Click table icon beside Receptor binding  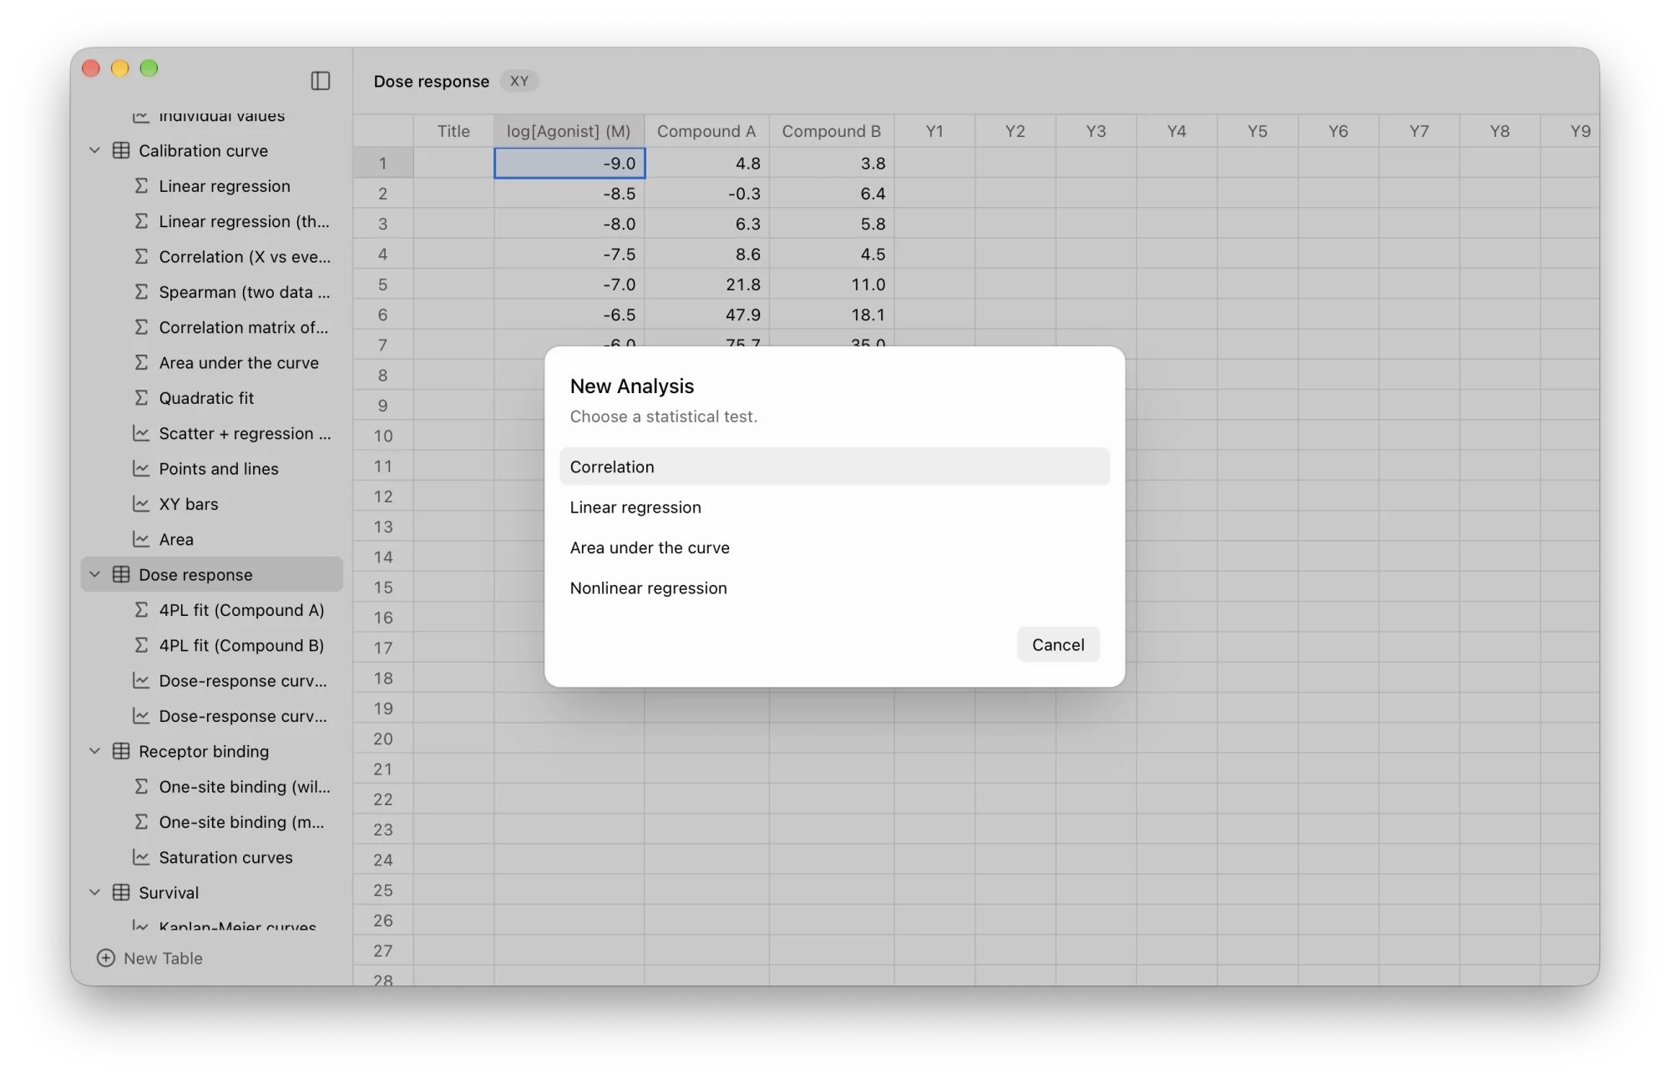[121, 752]
